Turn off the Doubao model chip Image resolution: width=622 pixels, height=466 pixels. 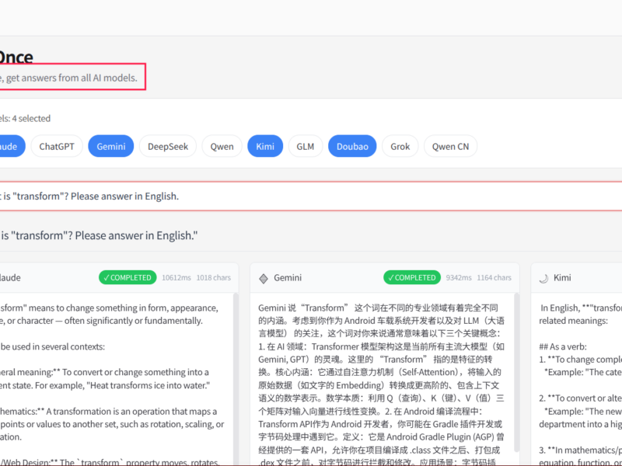point(352,146)
